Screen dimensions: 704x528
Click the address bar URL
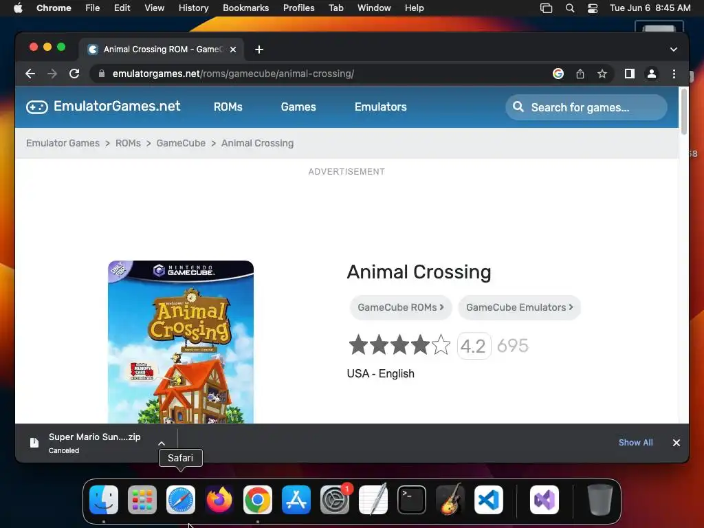[x=233, y=74]
